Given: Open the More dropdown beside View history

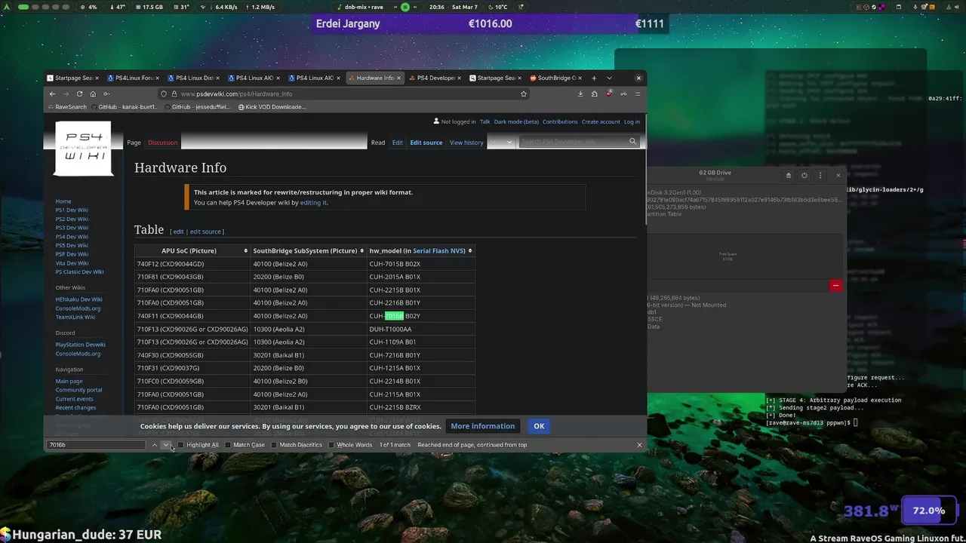Looking at the screenshot, I should 502,142.
